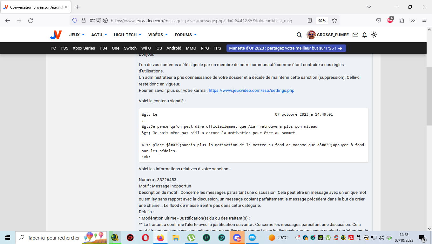Click the JV site logo
Screen dimensions: 432x244
pos(56,35)
